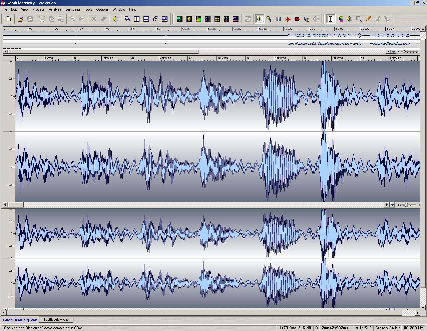Open the Help menu

coord(132,9)
